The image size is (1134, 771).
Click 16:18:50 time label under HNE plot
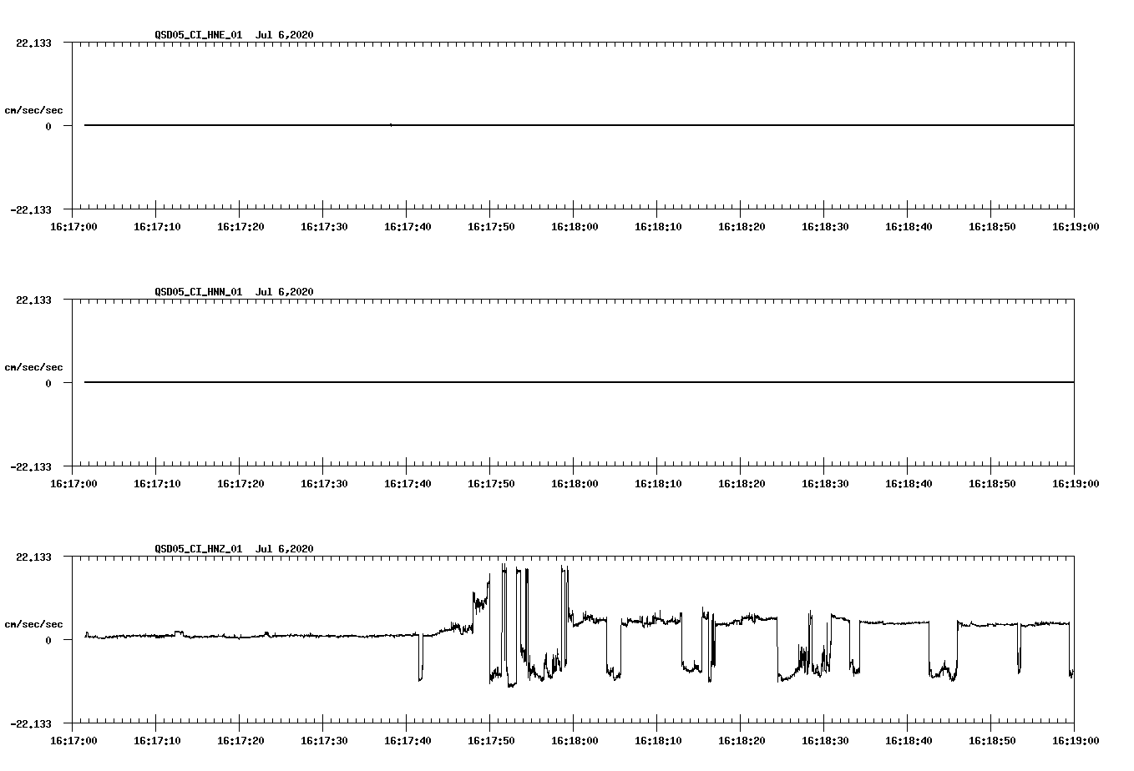click(992, 227)
